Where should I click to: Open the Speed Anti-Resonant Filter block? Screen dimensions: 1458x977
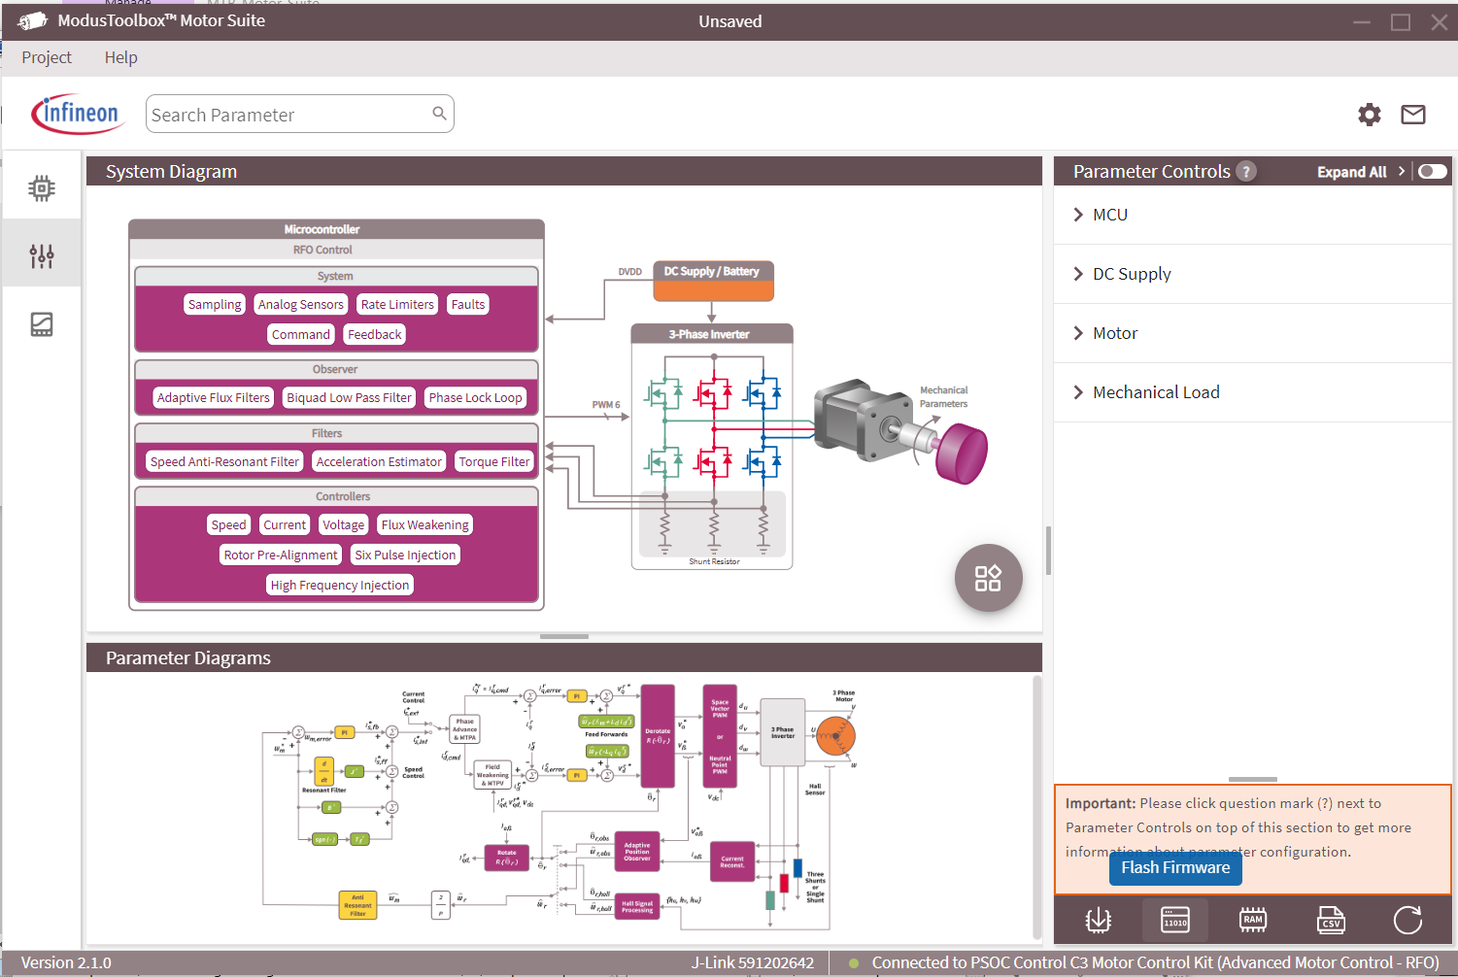click(224, 461)
